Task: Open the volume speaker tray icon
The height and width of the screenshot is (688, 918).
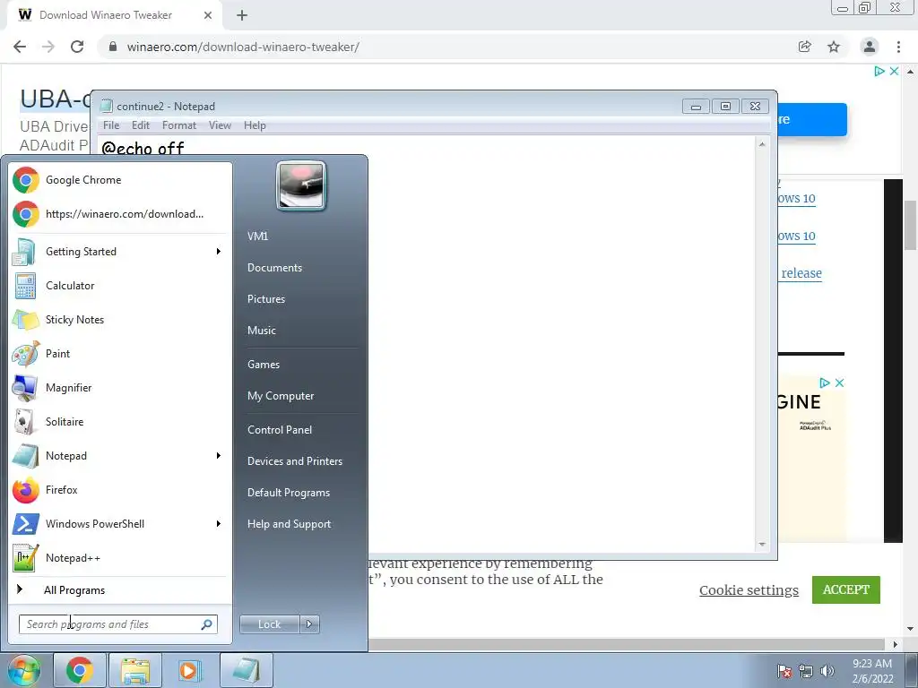Action: pyautogui.click(x=827, y=671)
